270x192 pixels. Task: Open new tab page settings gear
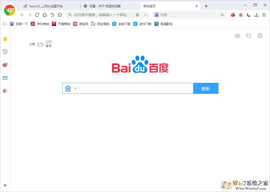[x=260, y=36]
